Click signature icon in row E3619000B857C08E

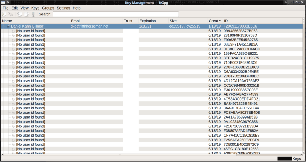pyautogui.click(x=13, y=90)
